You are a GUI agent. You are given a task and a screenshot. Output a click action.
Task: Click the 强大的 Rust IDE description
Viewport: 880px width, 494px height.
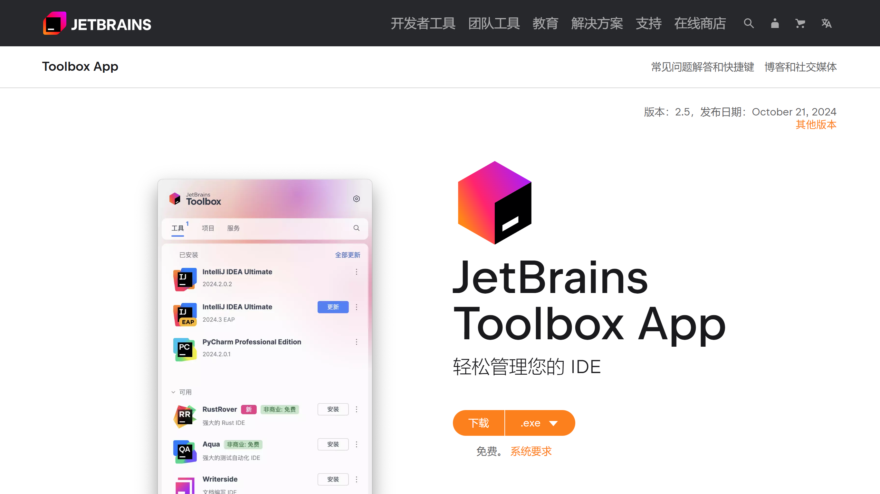pyautogui.click(x=224, y=423)
